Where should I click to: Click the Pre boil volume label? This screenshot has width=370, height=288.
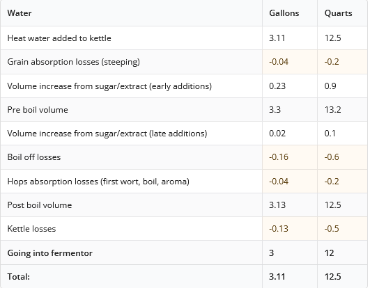pyautogui.click(x=38, y=110)
